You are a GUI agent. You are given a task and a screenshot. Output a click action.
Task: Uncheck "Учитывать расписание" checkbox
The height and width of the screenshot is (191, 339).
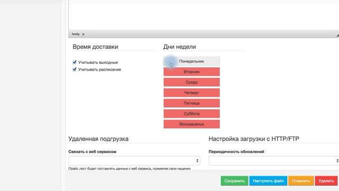tap(75, 70)
